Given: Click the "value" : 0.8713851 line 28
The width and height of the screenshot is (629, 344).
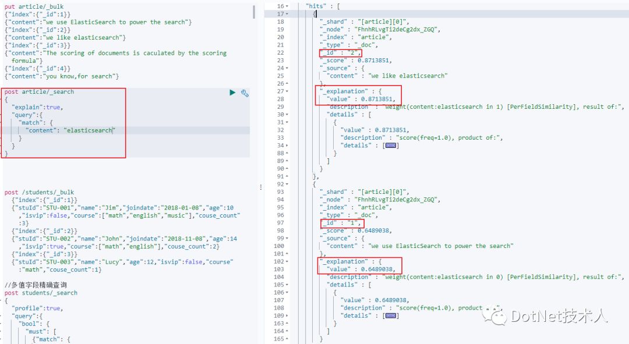Looking at the screenshot, I should (361, 99).
